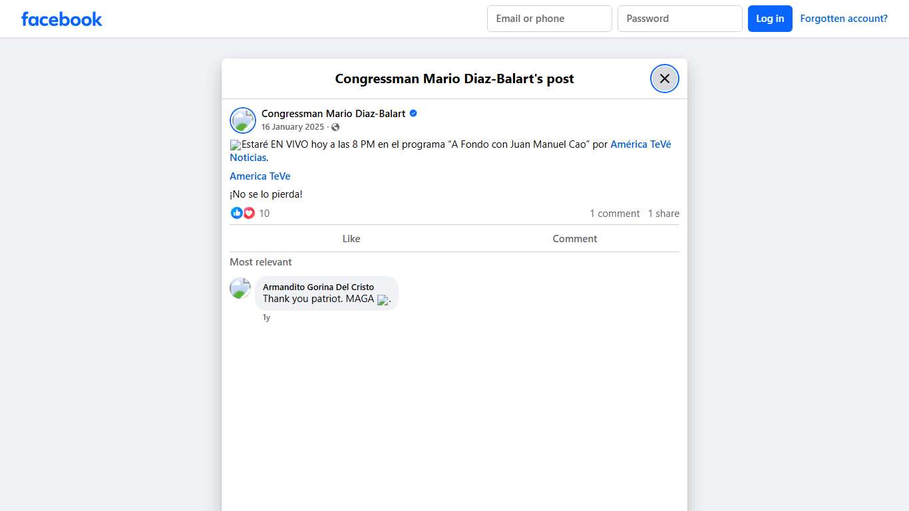Open the América TeVé Noticias link
Screen dimensions: 909x511
click(640, 144)
